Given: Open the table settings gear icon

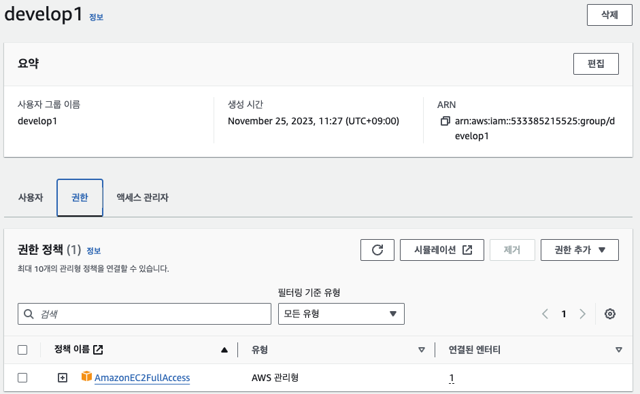Looking at the screenshot, I should 610,314.
